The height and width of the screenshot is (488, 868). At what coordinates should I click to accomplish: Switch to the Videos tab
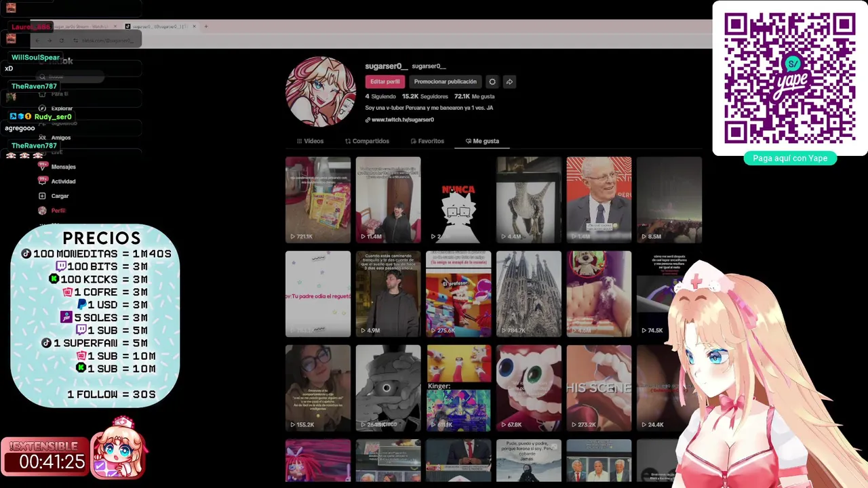click(x=310, y=141)
